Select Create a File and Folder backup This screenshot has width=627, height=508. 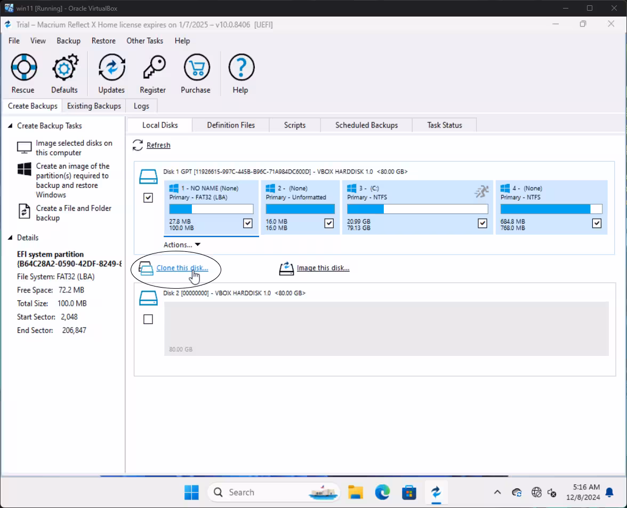tap(74, 213)
